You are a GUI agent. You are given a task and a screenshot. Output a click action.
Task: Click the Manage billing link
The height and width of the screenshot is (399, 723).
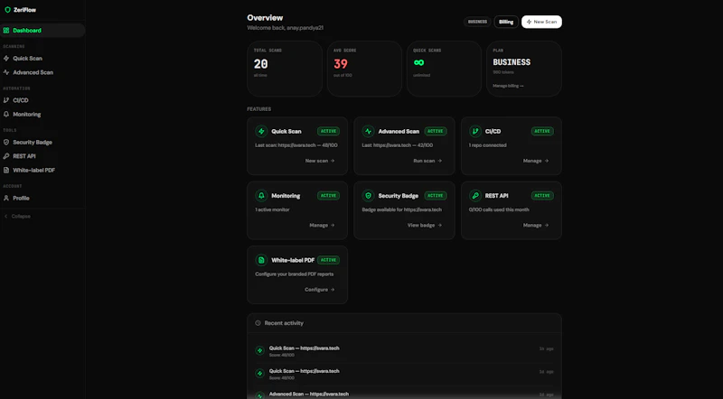[x=508, y=86]
